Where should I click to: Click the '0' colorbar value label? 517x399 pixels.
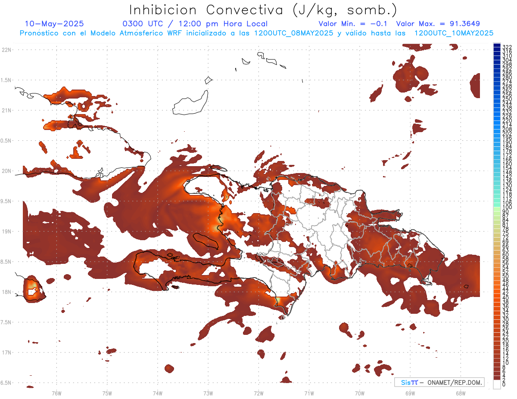[504, 384]
